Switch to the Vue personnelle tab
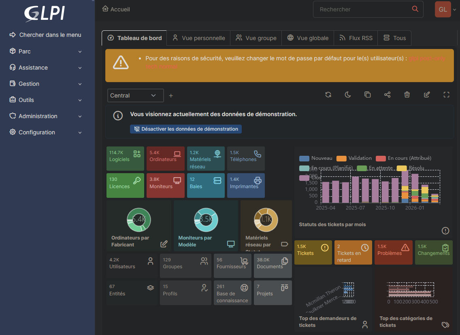The width and height of the screenshot is (460, 335). coord(199,38)
